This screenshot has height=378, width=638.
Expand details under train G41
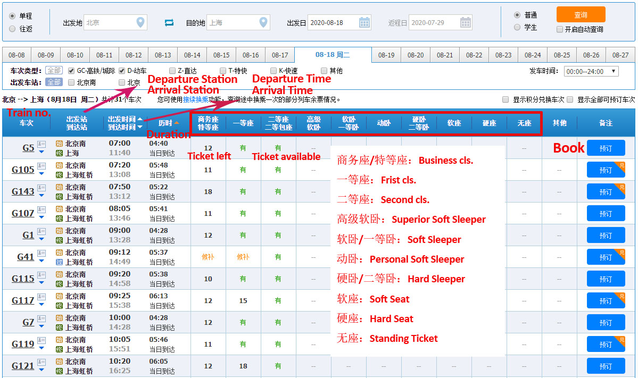[x=42, y=260]
